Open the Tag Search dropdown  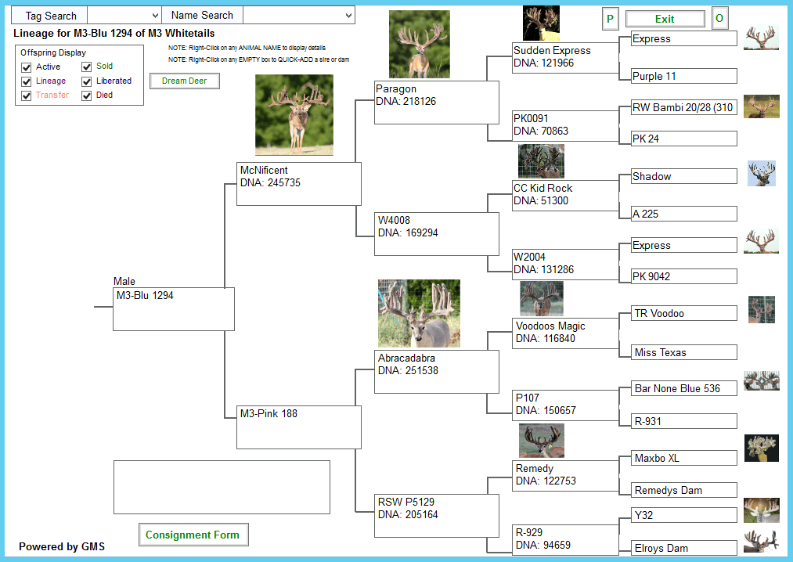click(x=124, y=16)
